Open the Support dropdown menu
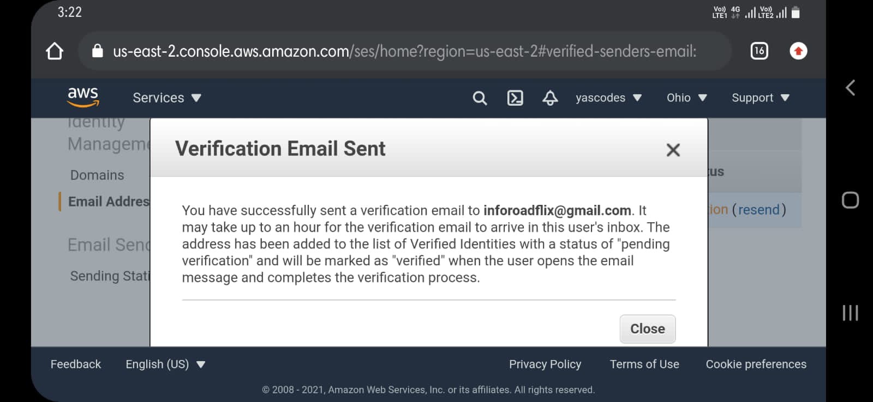Viewport: 873px width, 402px height. click(761, 98)
